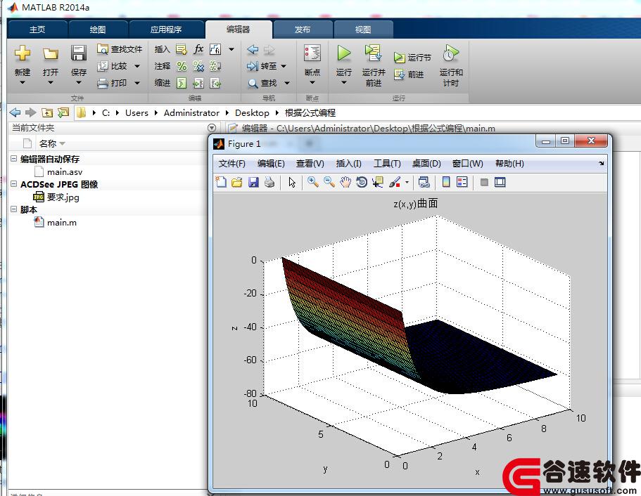Open the 插入(I) menu in Figure 1
This screenshot has height=496, width=641.
(348, 164)
